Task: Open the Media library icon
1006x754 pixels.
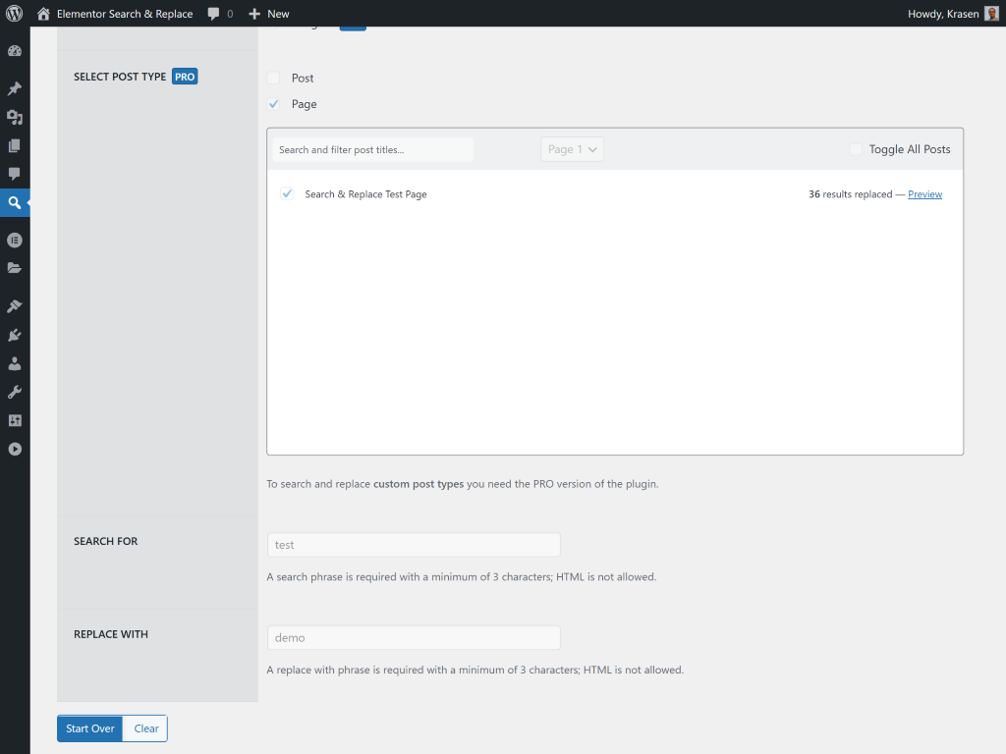Action: coord(15,117)
